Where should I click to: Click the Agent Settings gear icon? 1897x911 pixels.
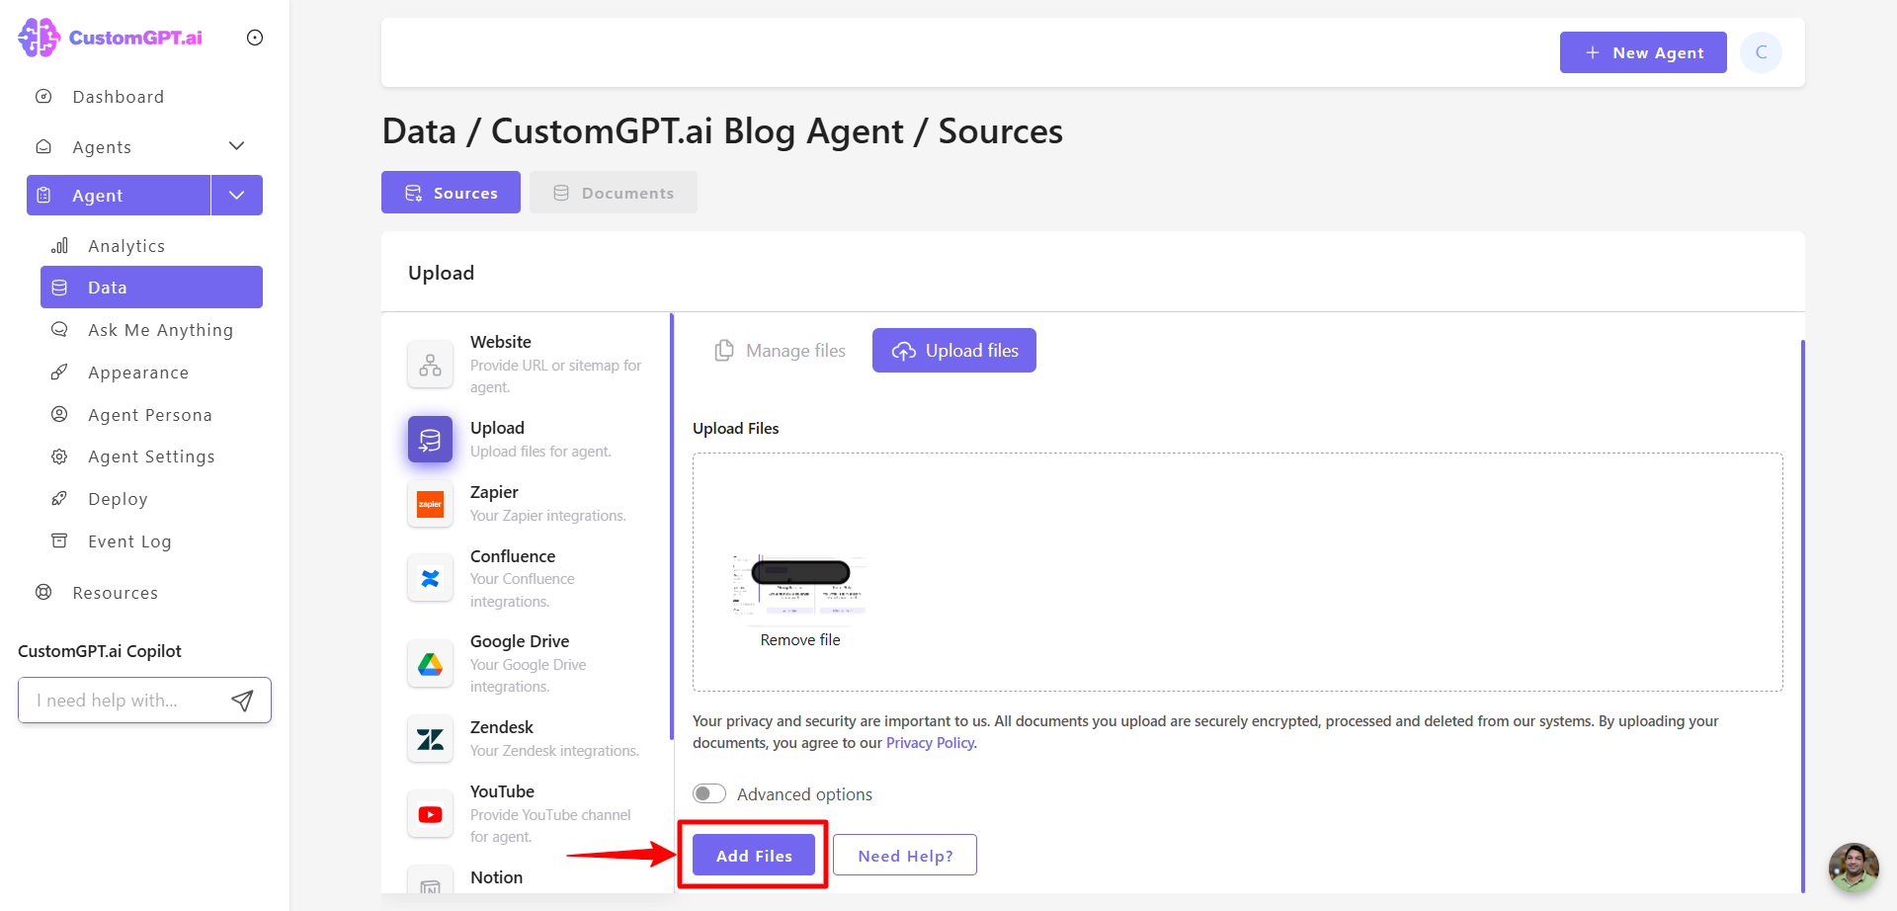tap(59, 456)
